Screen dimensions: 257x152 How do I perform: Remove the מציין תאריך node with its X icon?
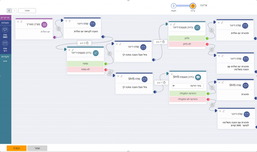(x=18, y=22)
